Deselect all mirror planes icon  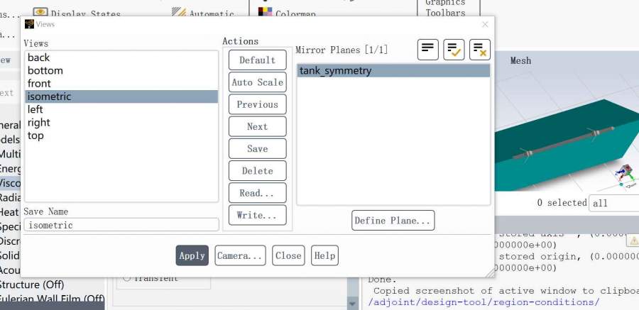coord(480,50)
